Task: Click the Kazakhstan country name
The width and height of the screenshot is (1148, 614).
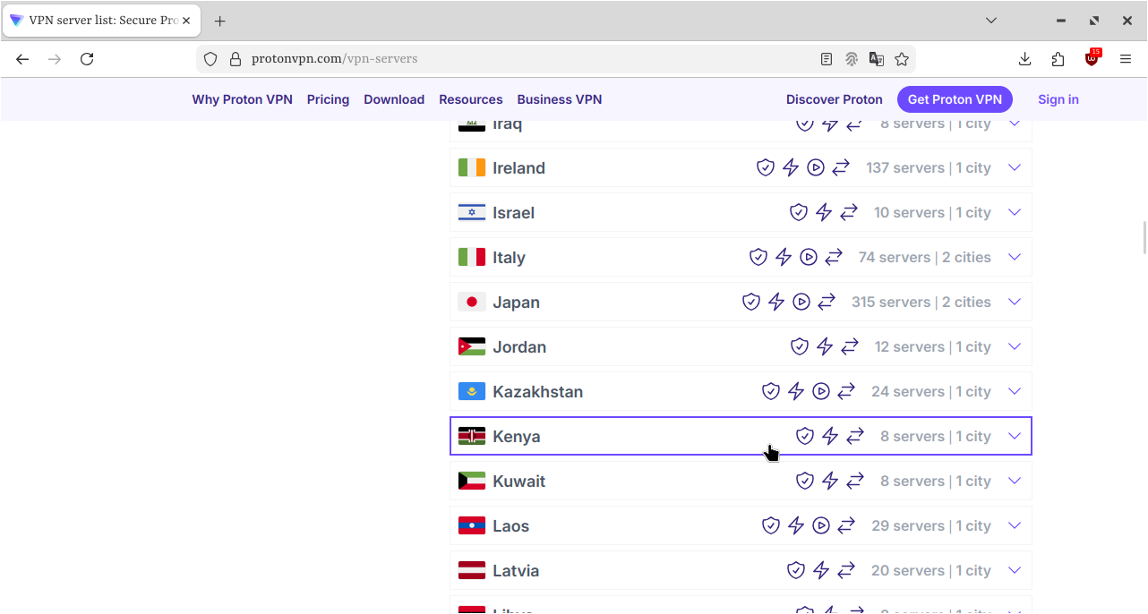Action: click(537, 391)
